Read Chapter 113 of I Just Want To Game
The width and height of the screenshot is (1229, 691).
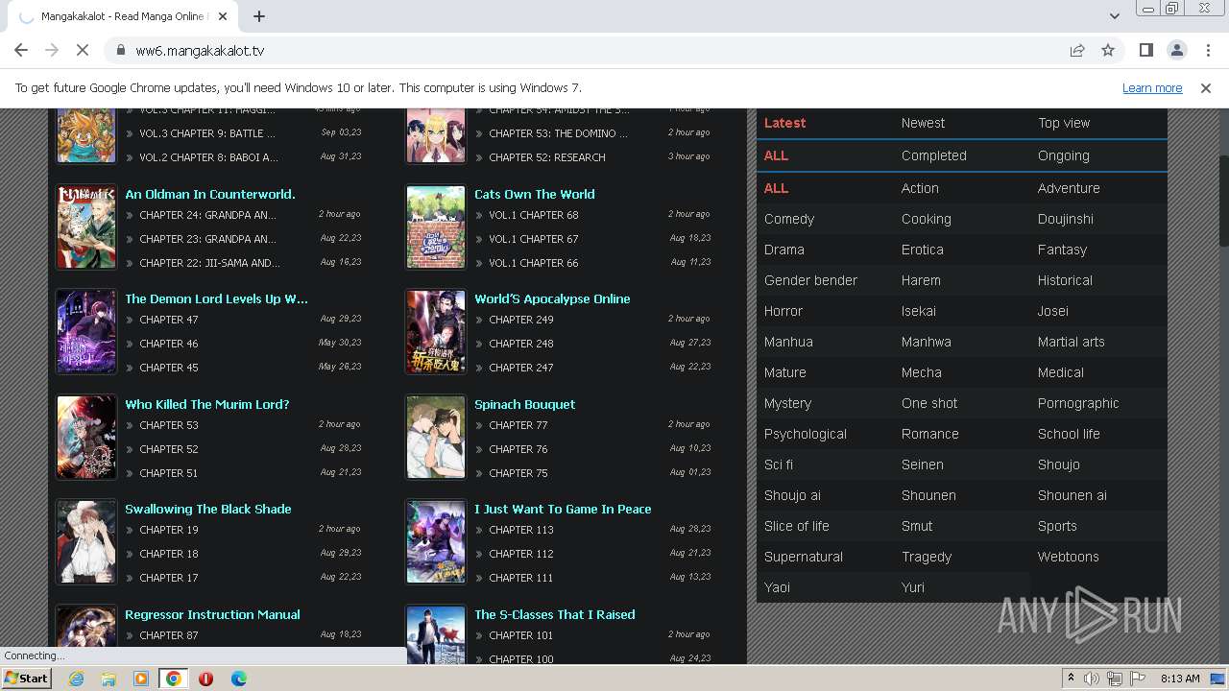coord(520,530)
